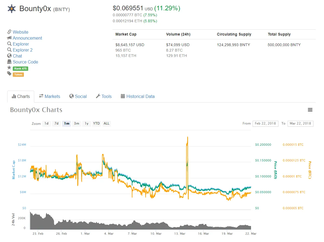Click the link icon beside Website
Screen dimensions: 324x242
point(9,32)
